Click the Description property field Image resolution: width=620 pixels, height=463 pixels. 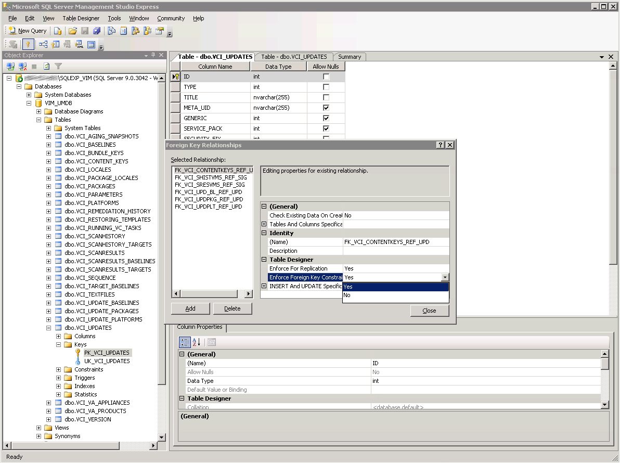tap(396, 251)
